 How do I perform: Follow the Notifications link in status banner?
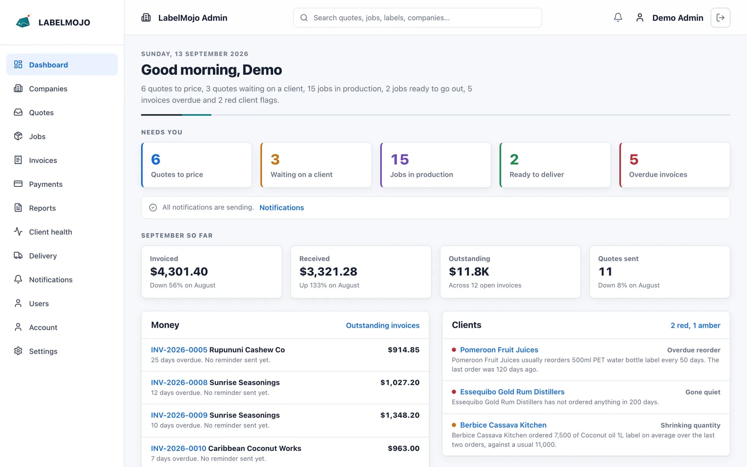pos(282,208)
